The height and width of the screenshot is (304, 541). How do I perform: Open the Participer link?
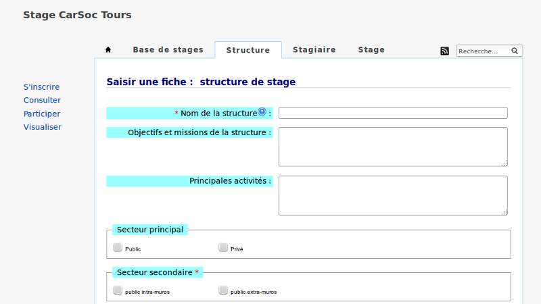(42, 113)
